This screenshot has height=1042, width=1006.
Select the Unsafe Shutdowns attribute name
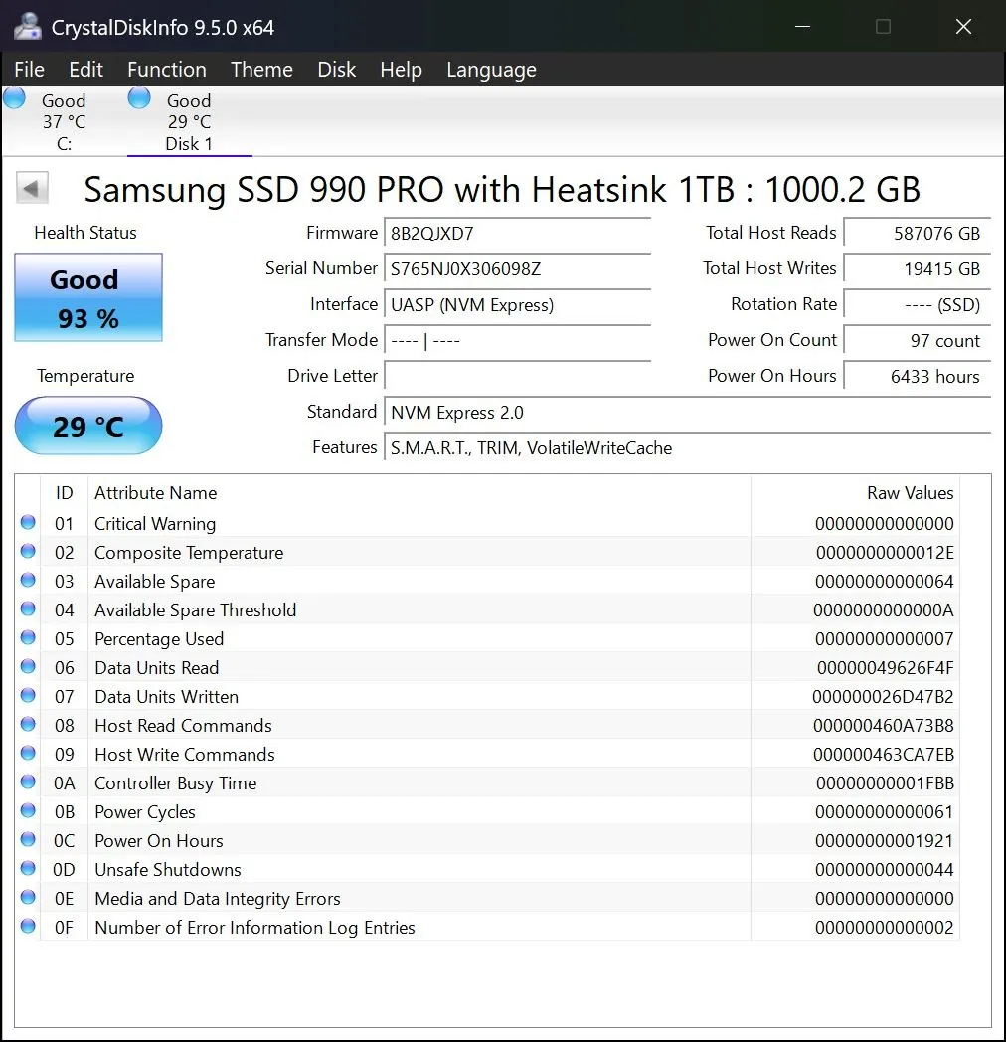coord(167,870)
